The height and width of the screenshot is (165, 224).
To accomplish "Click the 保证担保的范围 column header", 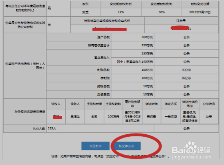I will [190, 104].
